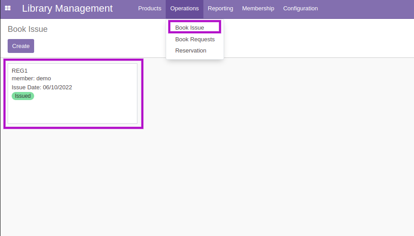Click the Library Management app title

pyautogui.click(x=67, y=9)
